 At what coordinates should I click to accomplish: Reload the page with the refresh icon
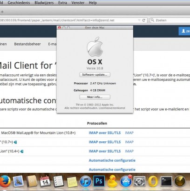tap(144, 20)
